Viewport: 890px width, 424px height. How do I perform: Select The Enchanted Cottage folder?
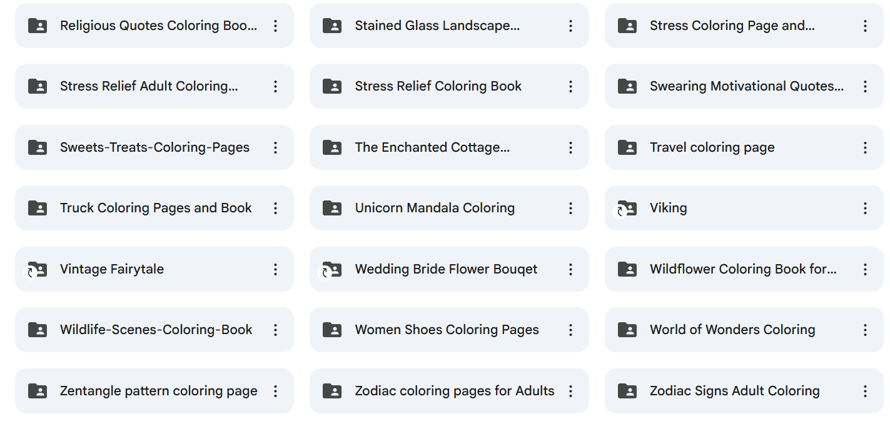tap(432, 147)
